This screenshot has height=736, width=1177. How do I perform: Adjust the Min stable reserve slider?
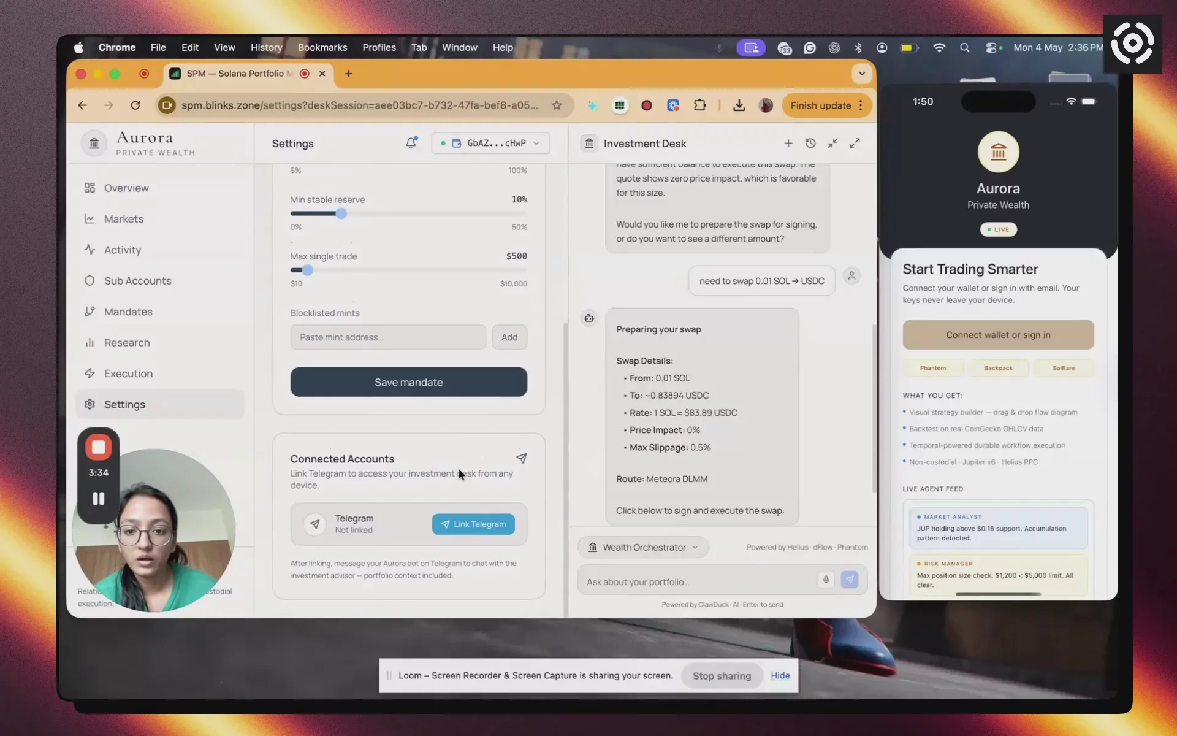coord(341,213)
